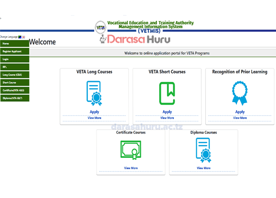View More under VETA Long Courses

94,118
